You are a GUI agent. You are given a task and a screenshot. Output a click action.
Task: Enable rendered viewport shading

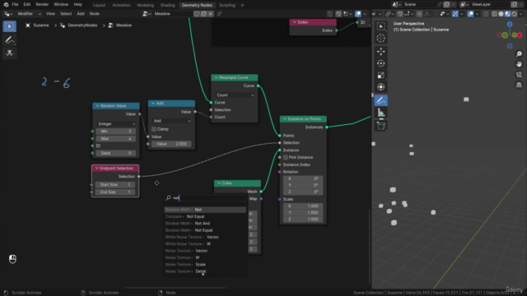514,14
